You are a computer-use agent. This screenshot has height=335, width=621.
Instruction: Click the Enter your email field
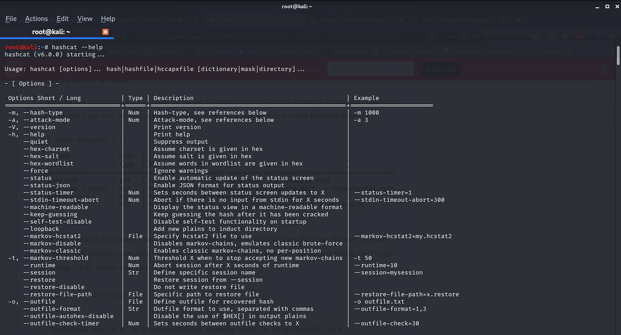coord(370,69)
